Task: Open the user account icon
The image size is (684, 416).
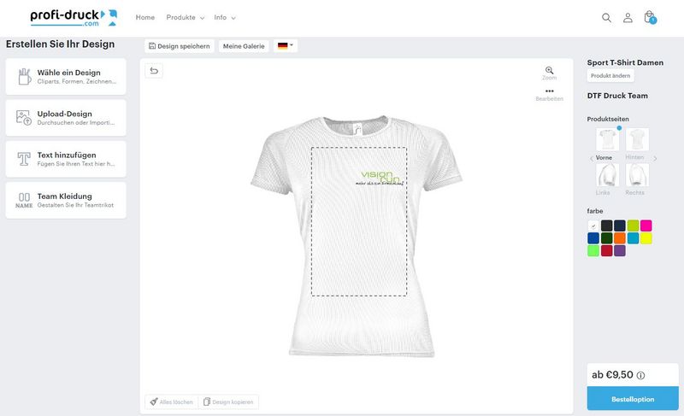Action: coord(628,17)
